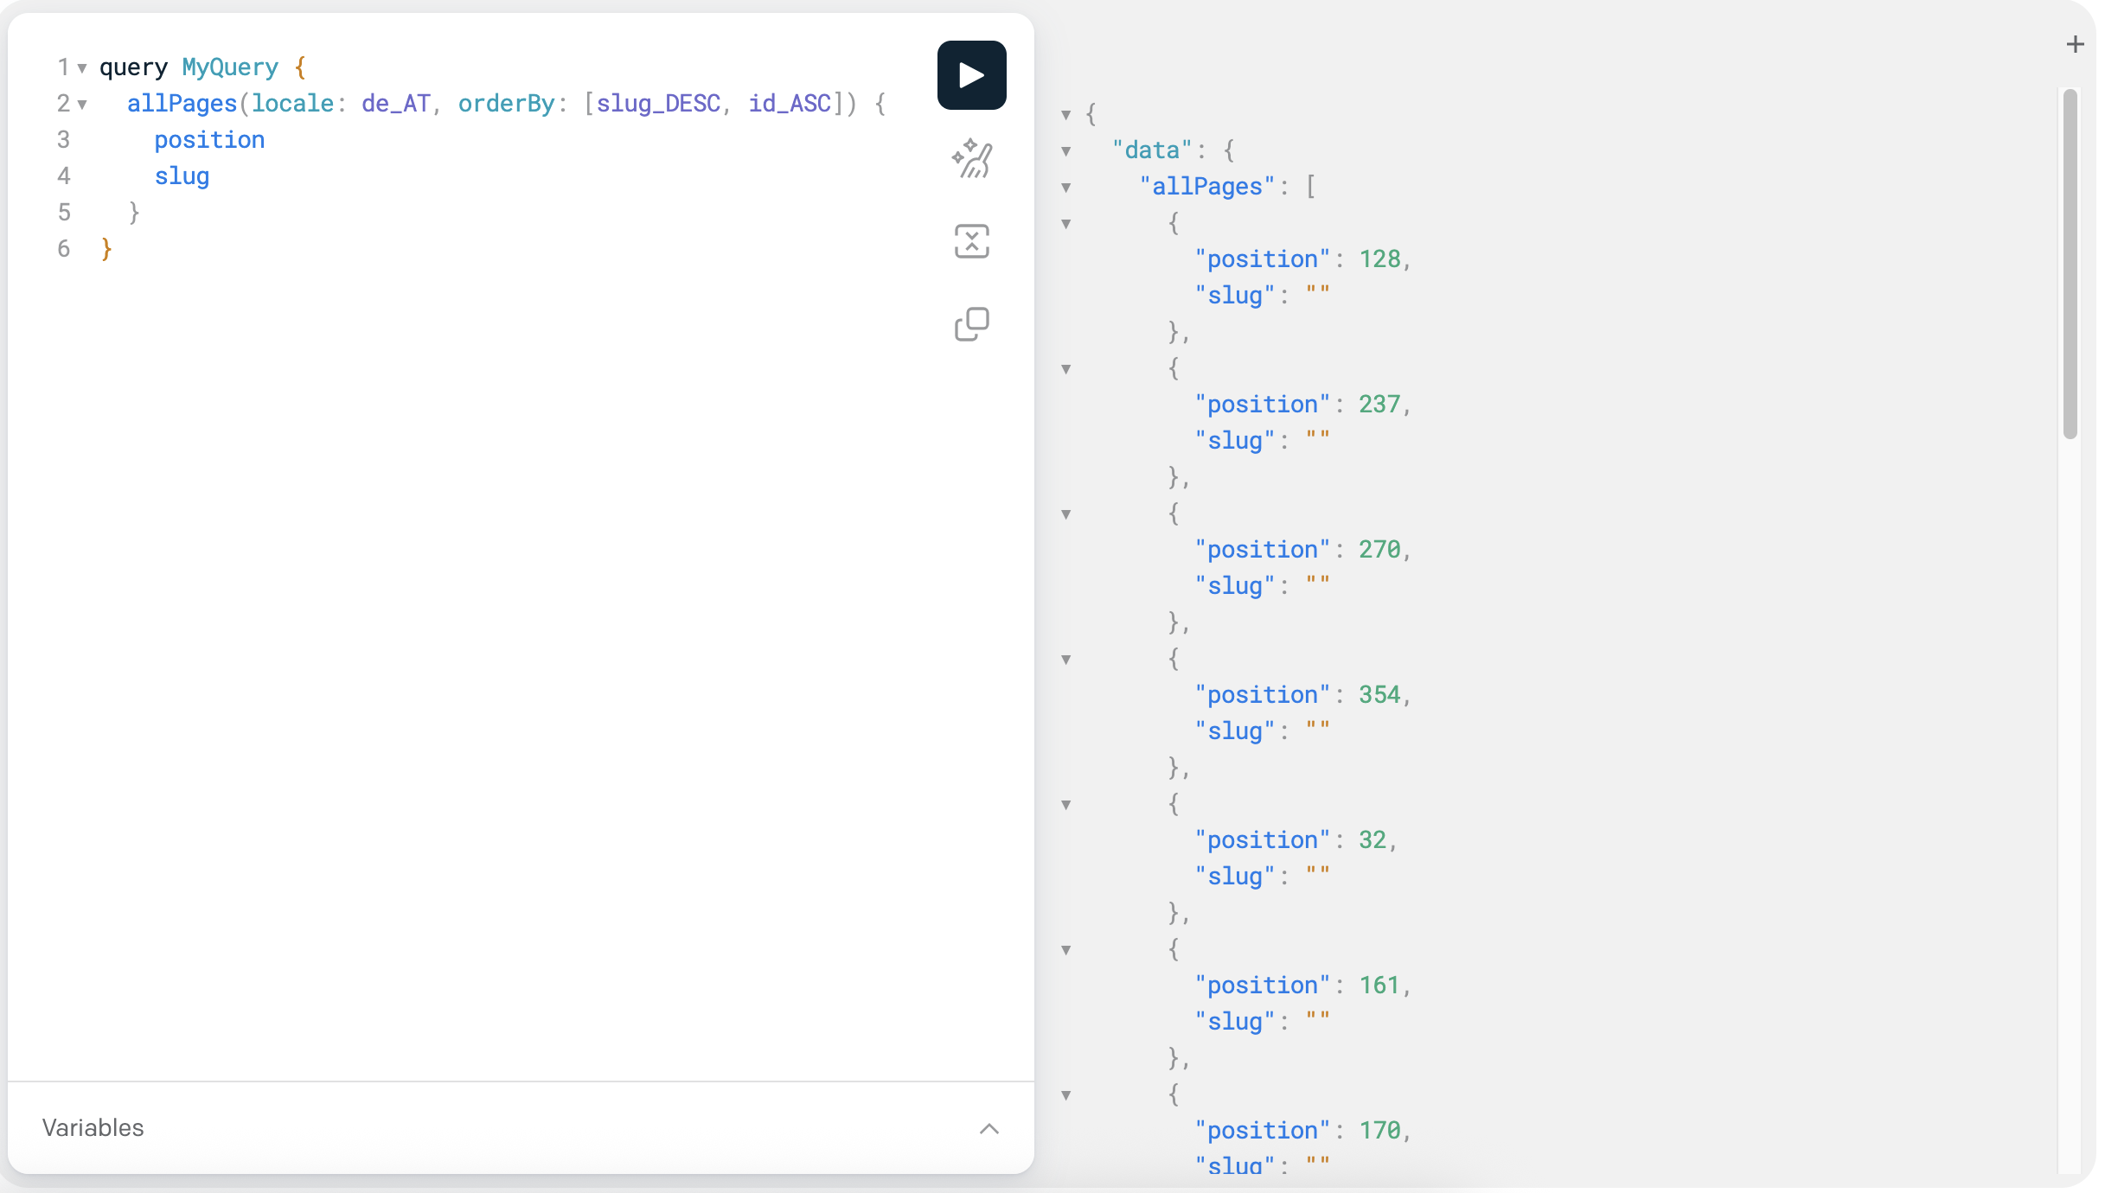Collapse the "allPages" array in response
Image resolution: width=2105 pixels, height=1193 pixels.
coord(1066,188)
